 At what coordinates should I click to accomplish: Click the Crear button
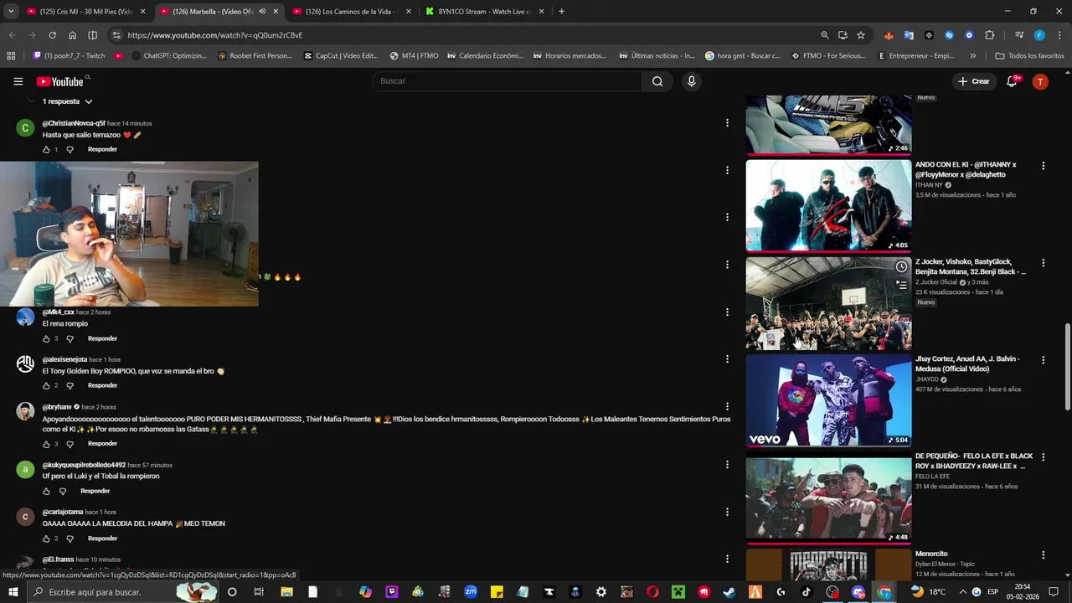(974, 81)
